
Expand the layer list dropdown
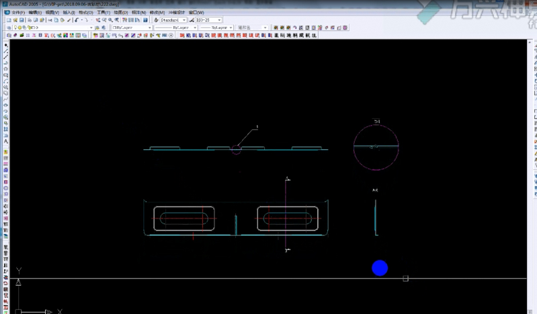pos(91,28)
